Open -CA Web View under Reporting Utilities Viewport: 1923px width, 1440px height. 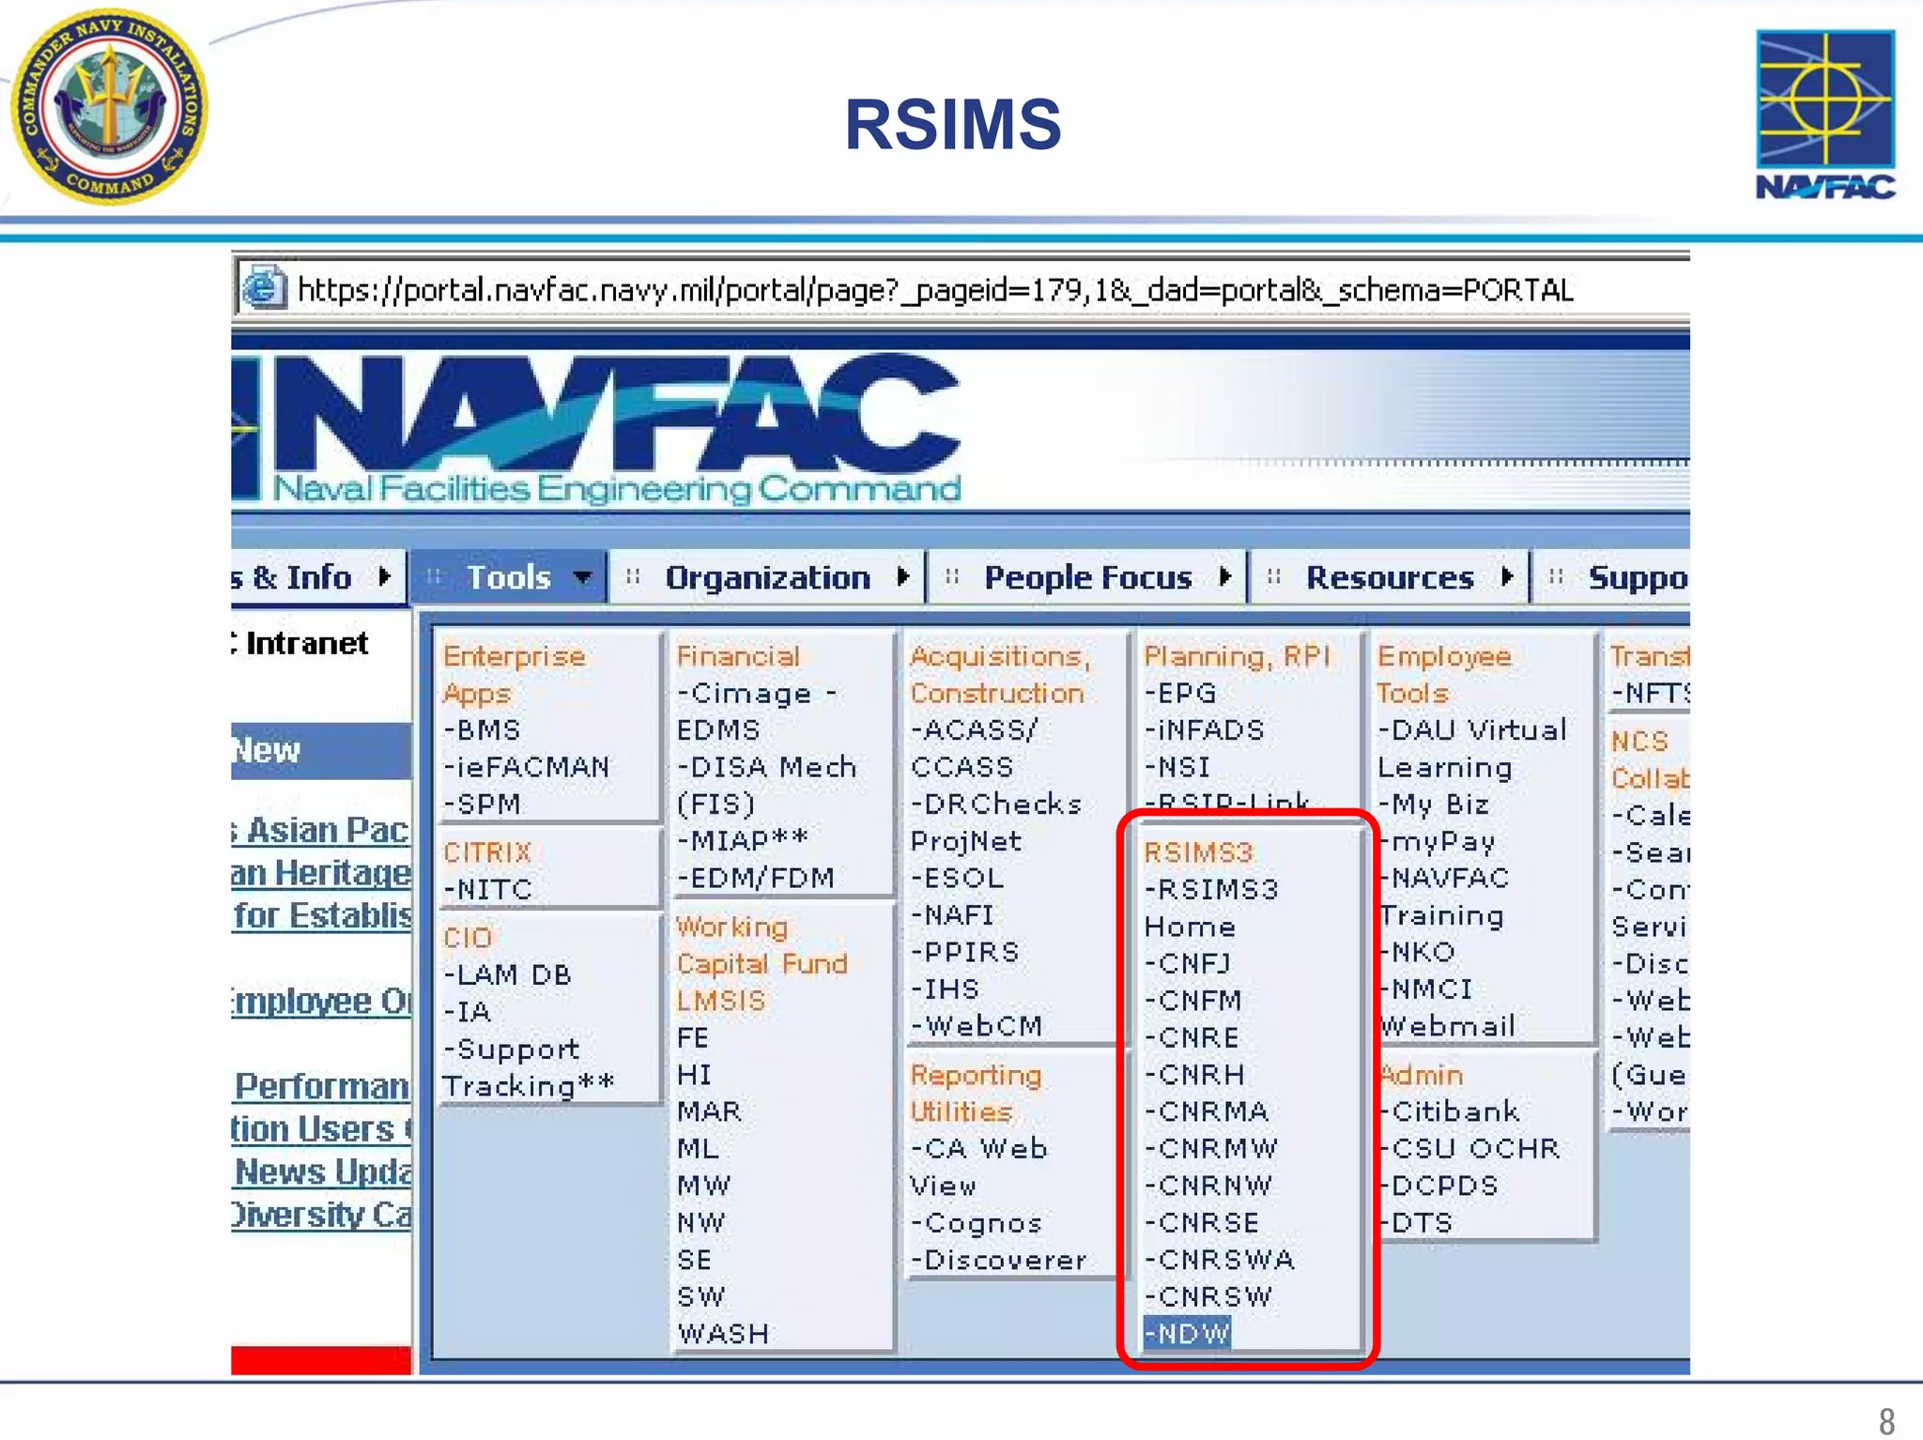point(978,1167)
